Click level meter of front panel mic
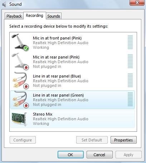Image resolution: width=146 pixels, height=163 pixels. 130,42
